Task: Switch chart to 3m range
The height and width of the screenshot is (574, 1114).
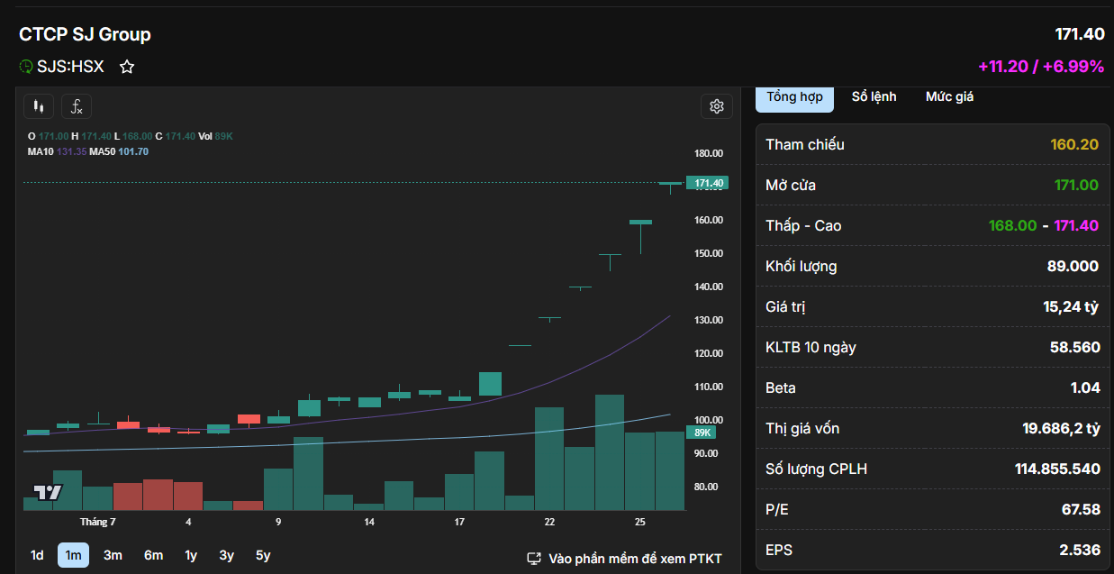Action: (x=113, y=555)
